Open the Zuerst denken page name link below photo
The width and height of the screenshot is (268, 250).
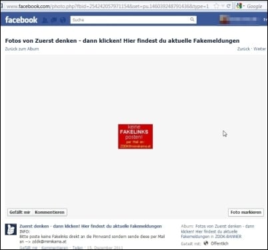pyautogui.click(x=91, y=227)
